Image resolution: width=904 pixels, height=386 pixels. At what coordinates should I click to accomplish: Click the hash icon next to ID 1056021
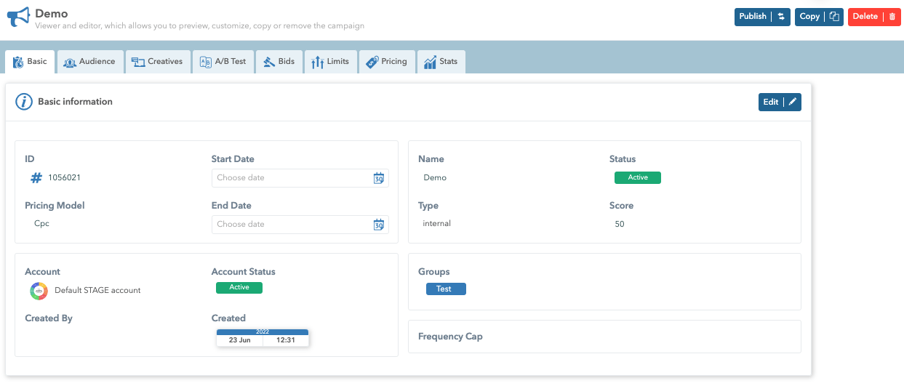click(36, 177)
